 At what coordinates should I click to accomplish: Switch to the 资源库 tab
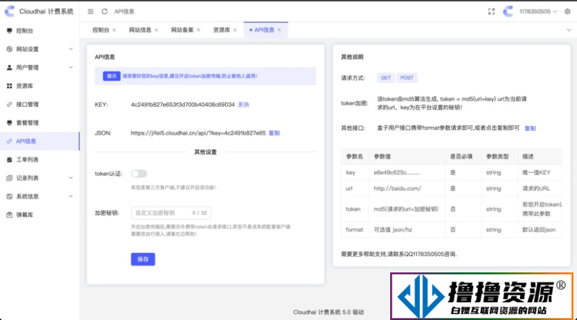(221, 30)
